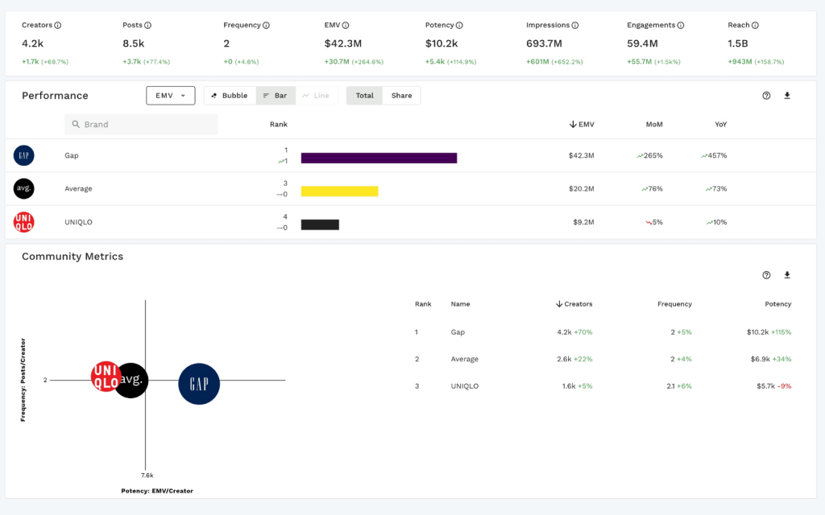Click the download icon in Performance panel

coord(787,95)
